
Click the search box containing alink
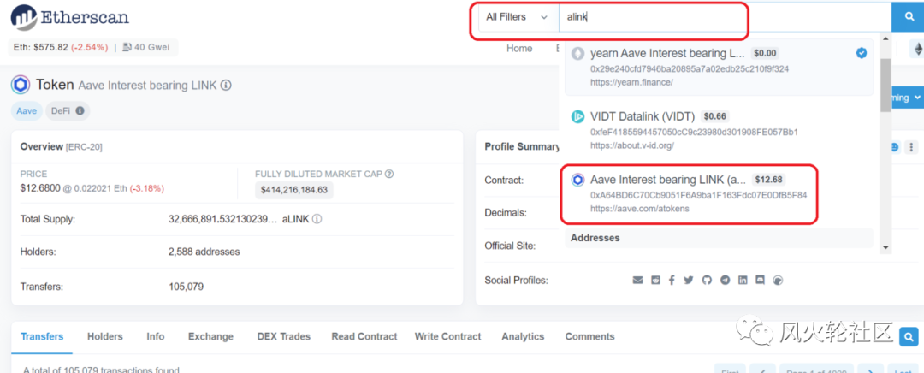(725, 17)
